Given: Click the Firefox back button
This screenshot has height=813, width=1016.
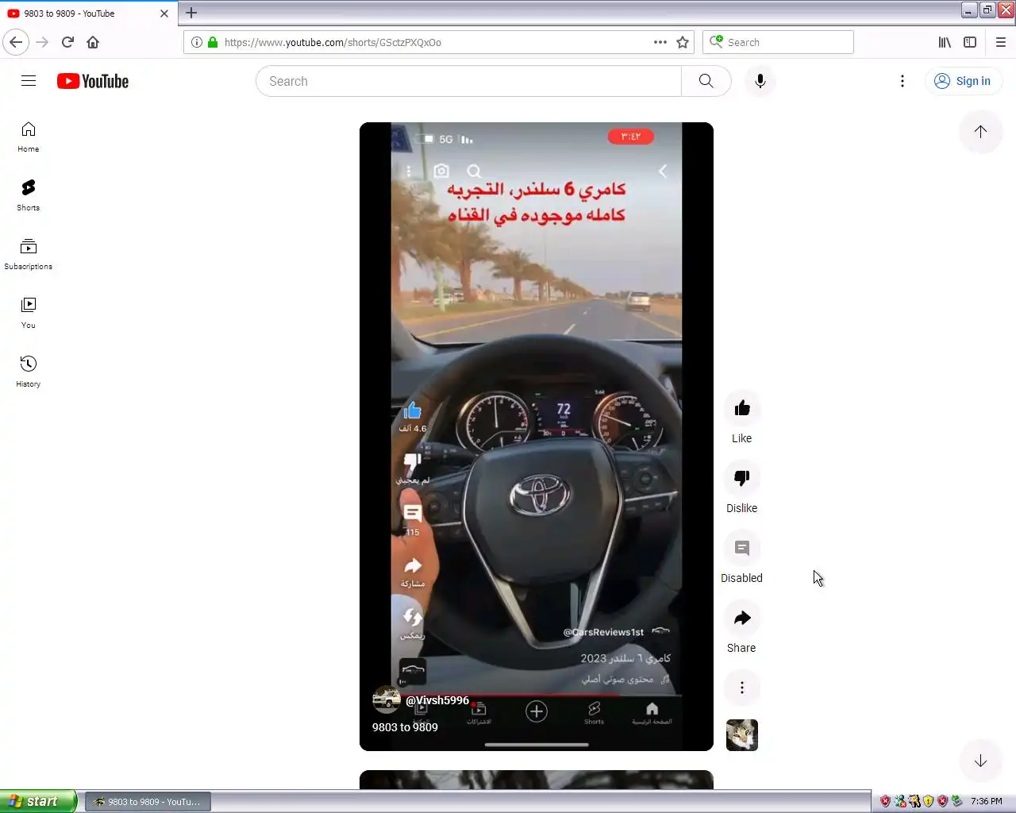Looking at the screenshot, I should pyautogui.click(x=16, y=42).
